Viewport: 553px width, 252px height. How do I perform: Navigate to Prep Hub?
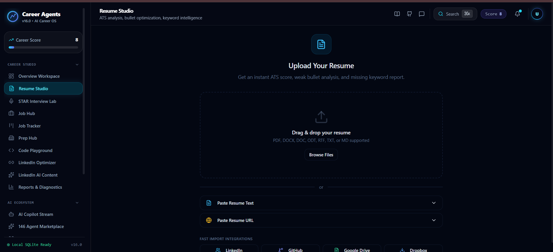[43, 138]
